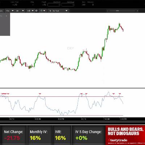Viewport: 145px width, 145px height.
Task: Open the crosshair mode dropdown
Action: pyautogui.click(x=43, y=11)
